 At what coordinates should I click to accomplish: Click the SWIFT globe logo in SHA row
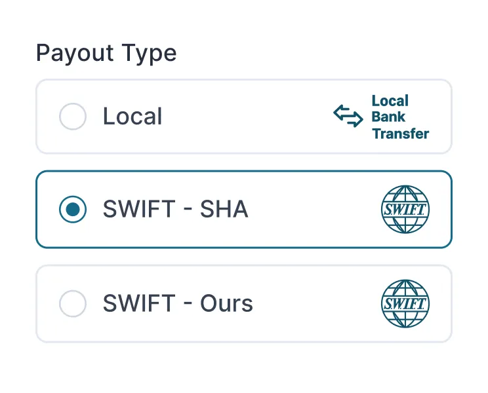[x=405, y=210]
